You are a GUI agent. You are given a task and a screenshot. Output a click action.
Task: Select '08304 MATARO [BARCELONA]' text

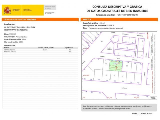tap(16, 30)
